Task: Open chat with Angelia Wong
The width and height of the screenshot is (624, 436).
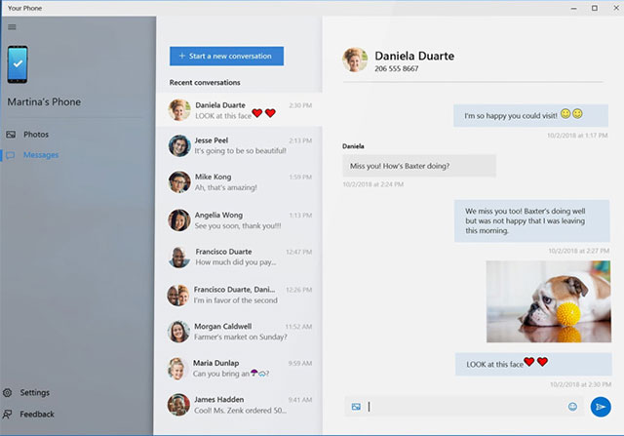Action: point(239,220)
